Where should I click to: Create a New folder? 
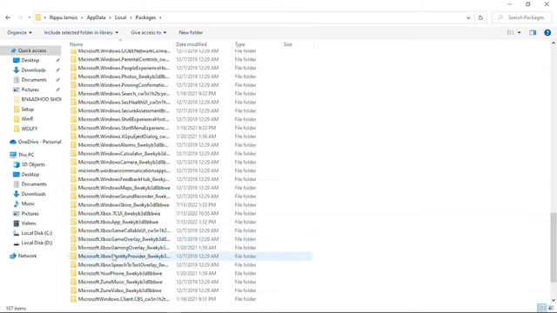tap(191, 32)
